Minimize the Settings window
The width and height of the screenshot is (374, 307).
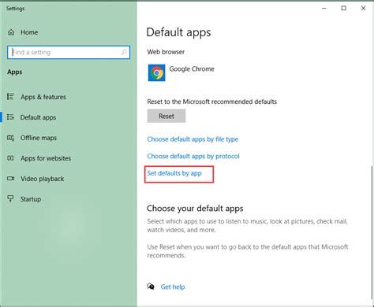point(324,9)
